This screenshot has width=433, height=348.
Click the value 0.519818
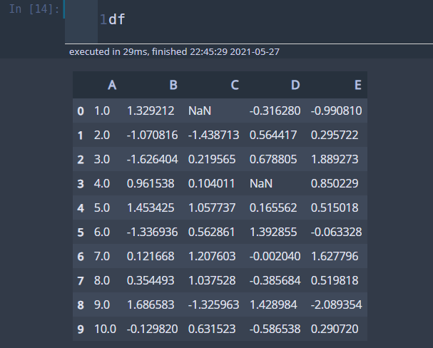[335, 281]
